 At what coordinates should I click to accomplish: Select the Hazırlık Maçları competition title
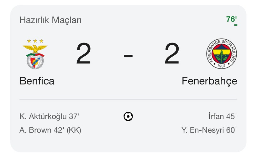(x=50, y=20)
